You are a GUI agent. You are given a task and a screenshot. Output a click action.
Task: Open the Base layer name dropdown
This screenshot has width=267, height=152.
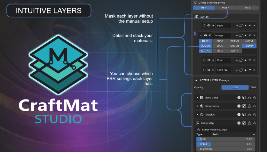pos(237,26)
